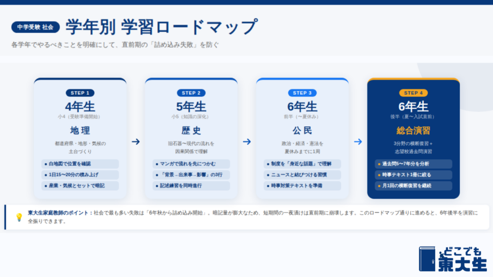Click the 6年生 heading in STEP 4 card
Viewport: 493px width, 277px height.
tap(414, 107)
